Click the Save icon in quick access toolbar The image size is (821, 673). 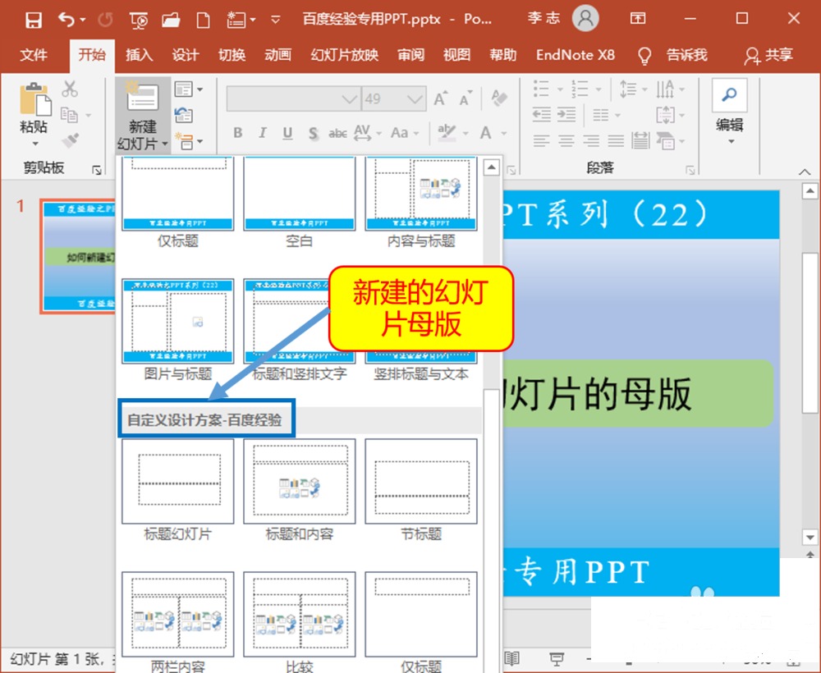pyautogui.click(x=34, y=20)
